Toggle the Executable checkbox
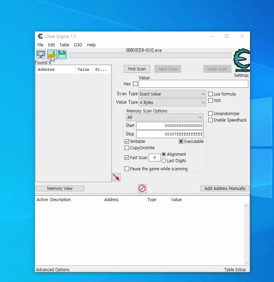The image size is (274, 282). tap(181, 142)
